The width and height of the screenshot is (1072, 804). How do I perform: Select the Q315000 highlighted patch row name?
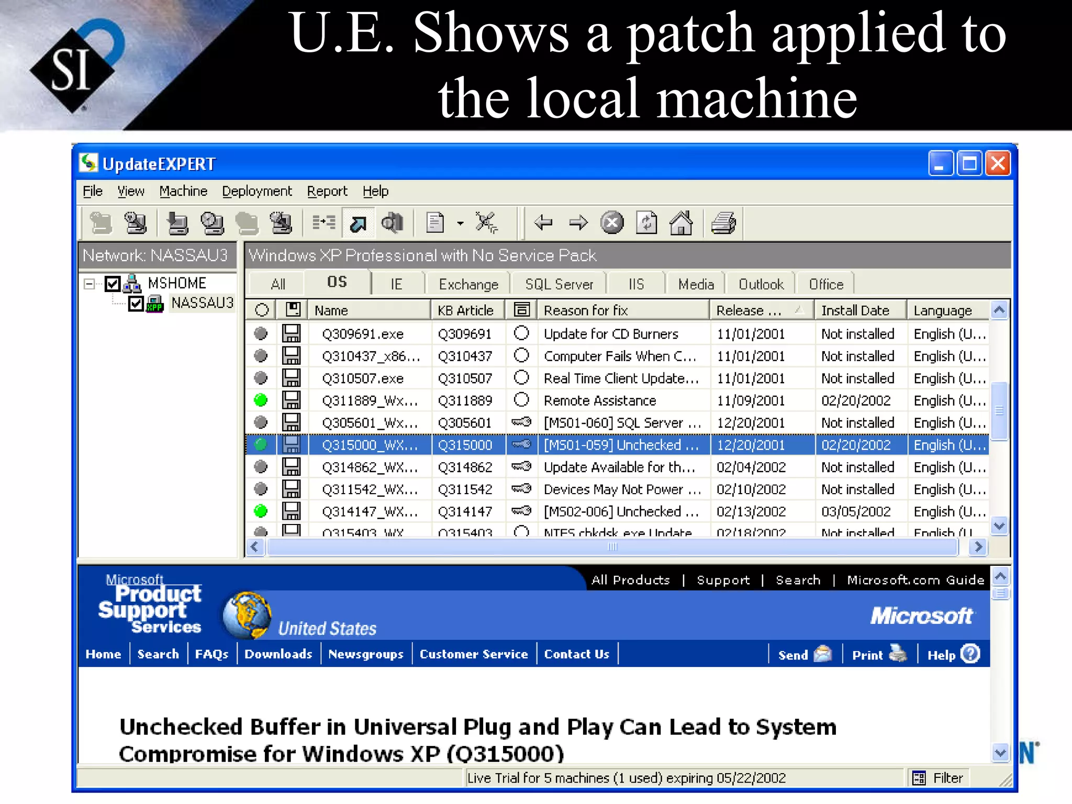[370, 444]
